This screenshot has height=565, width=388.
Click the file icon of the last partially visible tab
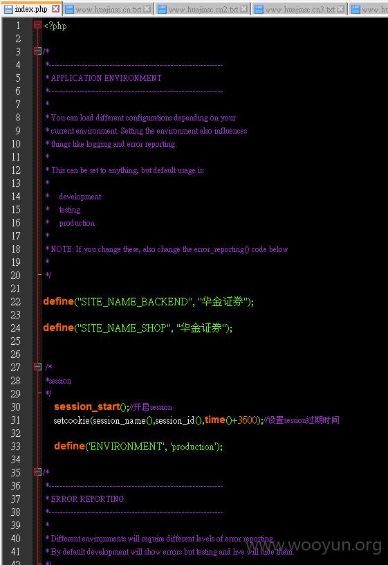click(x=355, y=10)
